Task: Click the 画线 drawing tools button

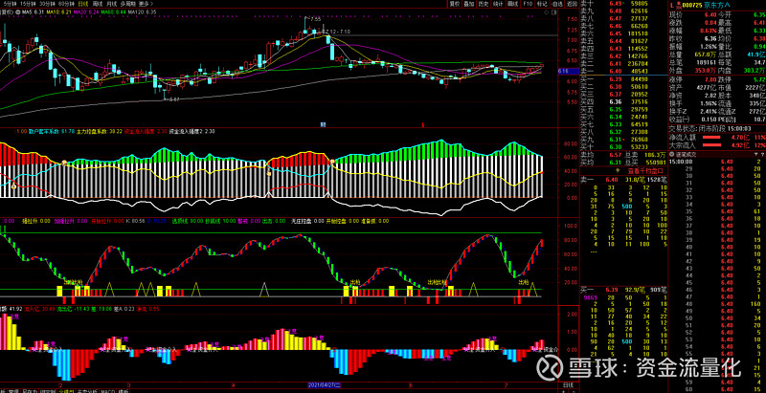Action: pos(512,4)
